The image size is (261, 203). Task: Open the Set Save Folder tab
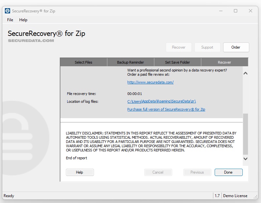(178, 62)
